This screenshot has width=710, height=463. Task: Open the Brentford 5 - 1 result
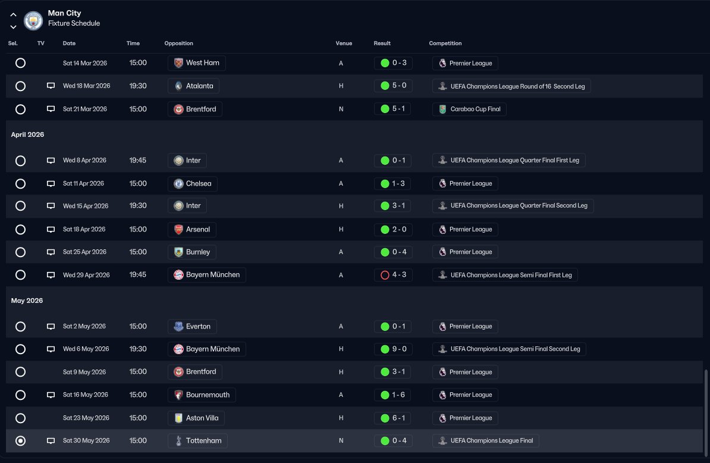click(392, 110)
